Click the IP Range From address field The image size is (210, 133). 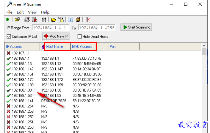(50, 28)
